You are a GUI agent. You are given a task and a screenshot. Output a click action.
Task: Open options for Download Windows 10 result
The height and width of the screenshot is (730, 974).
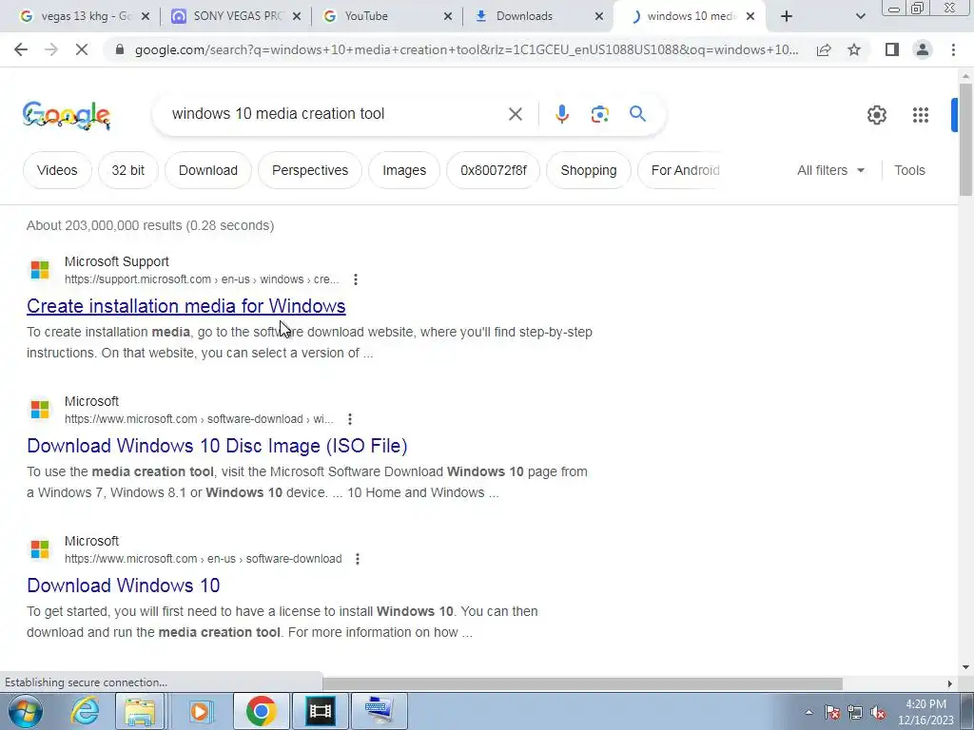pyautogui.click(x=358, y=559)
